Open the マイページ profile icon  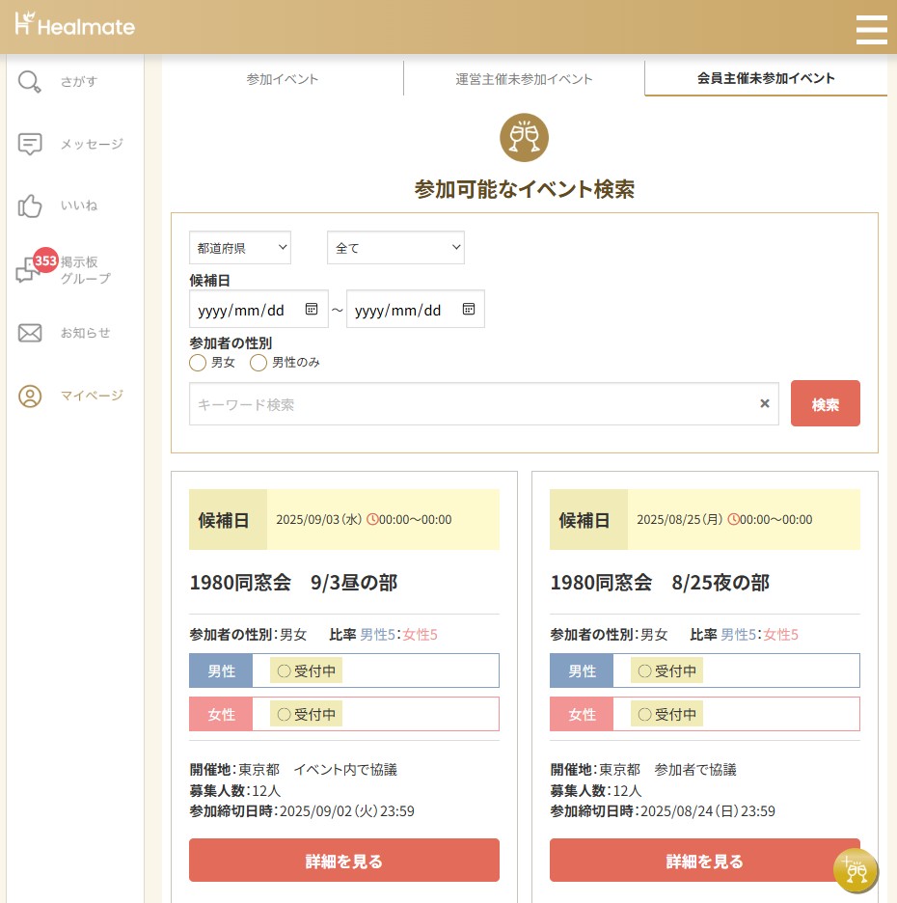tap(30, 396)
